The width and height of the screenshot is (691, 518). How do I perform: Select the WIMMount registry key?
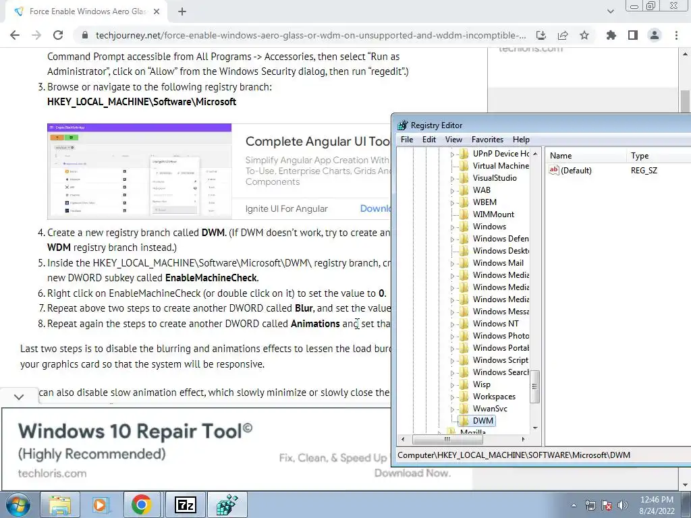[x=493, y=214]
